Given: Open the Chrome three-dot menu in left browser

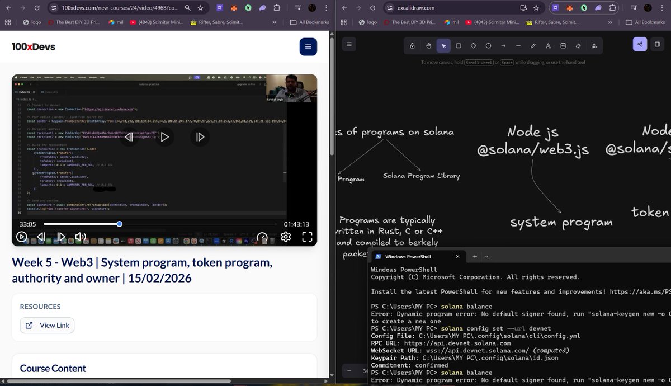Looking at the screenshot, I should 327,8.
